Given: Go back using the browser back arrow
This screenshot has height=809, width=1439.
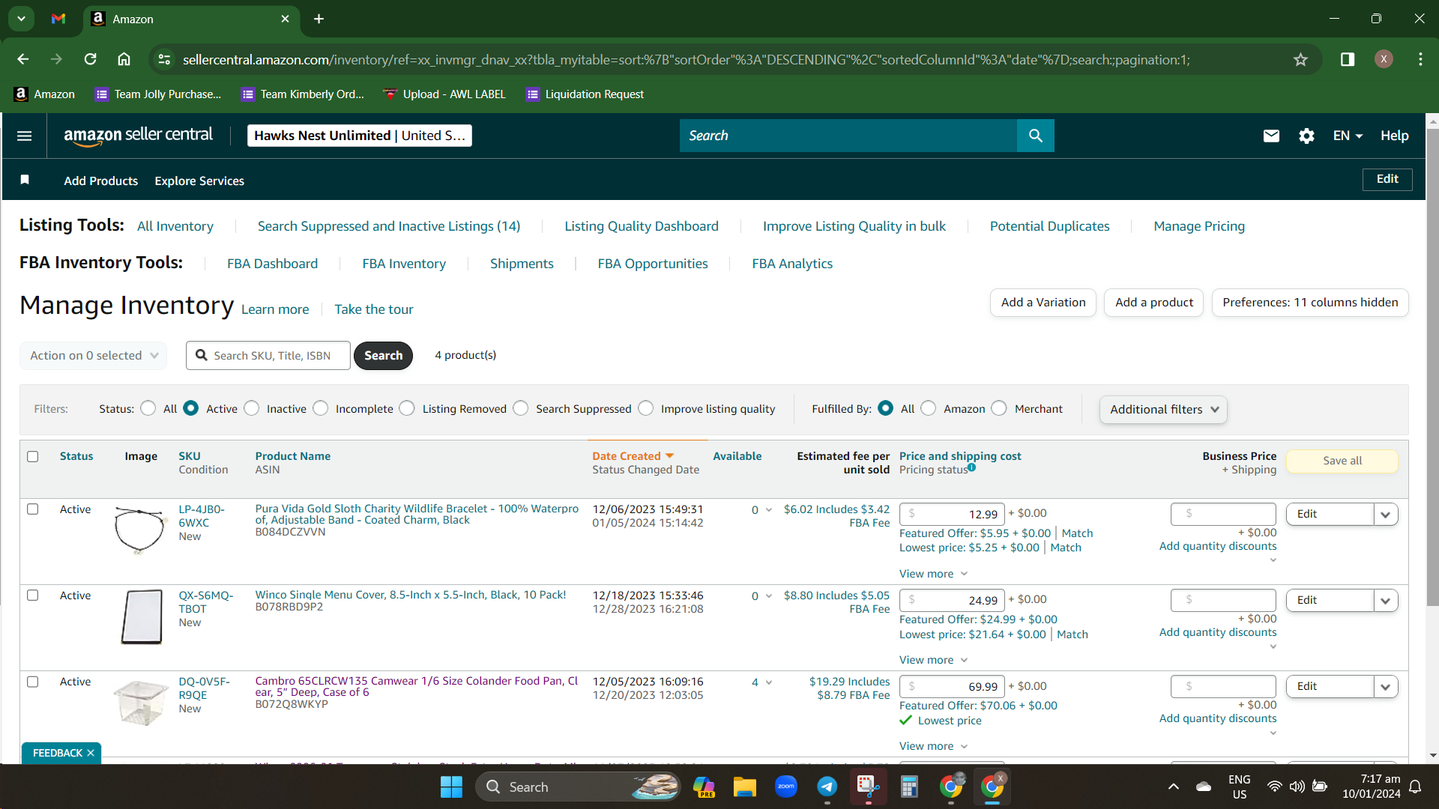Looking at the screenshot, I should coord(23,59).
